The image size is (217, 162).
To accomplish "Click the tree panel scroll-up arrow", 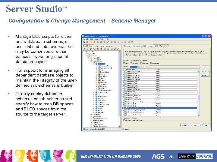I will [x=119, y=52].
